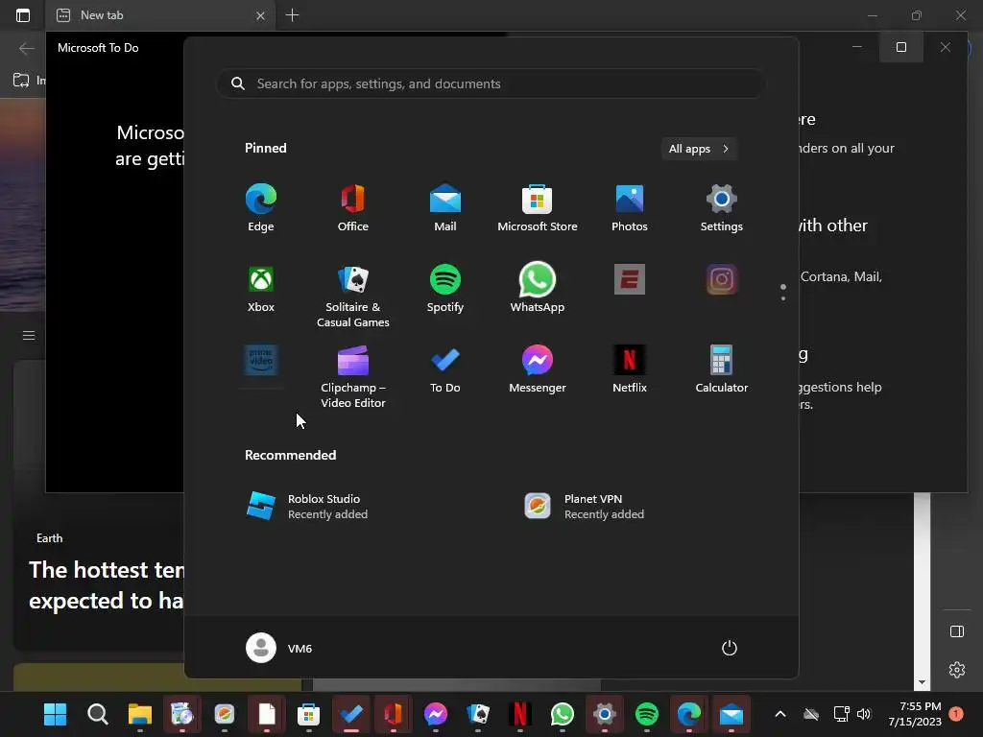Toggle Edge sidebar panel icon

click(x=957, y=631)
